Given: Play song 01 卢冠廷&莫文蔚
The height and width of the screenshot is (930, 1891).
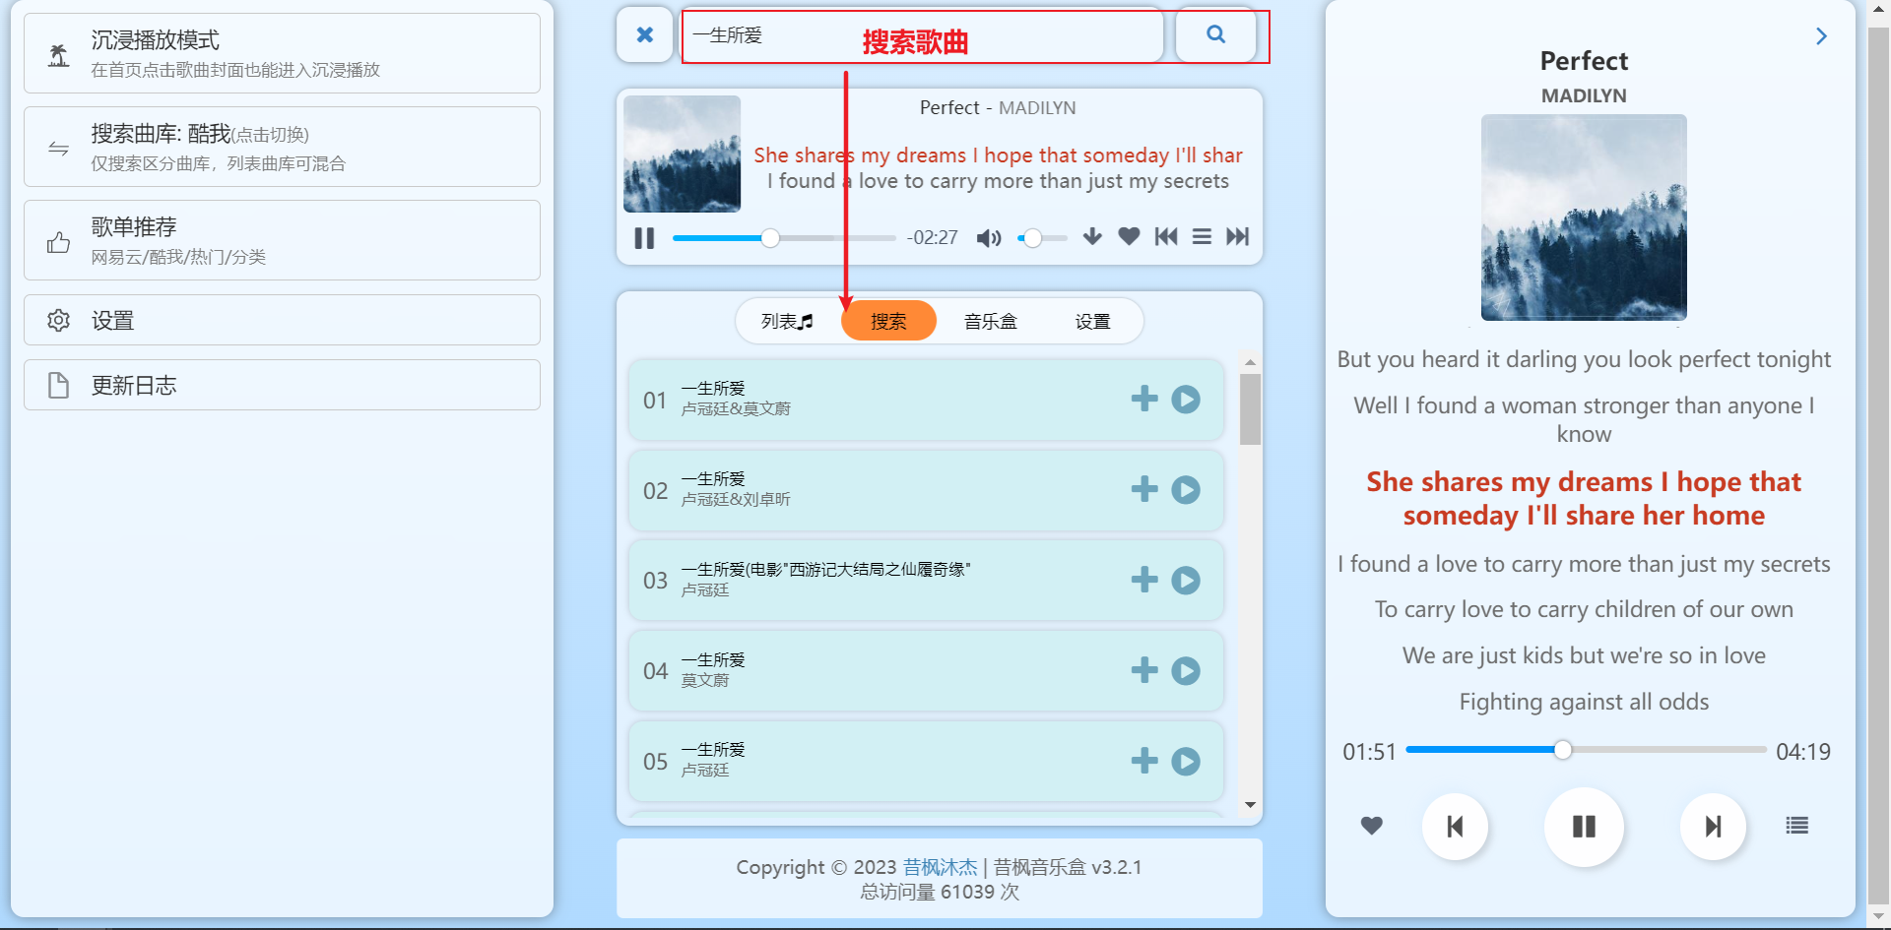Looking at the screenshot, I should pos(1186,399).
